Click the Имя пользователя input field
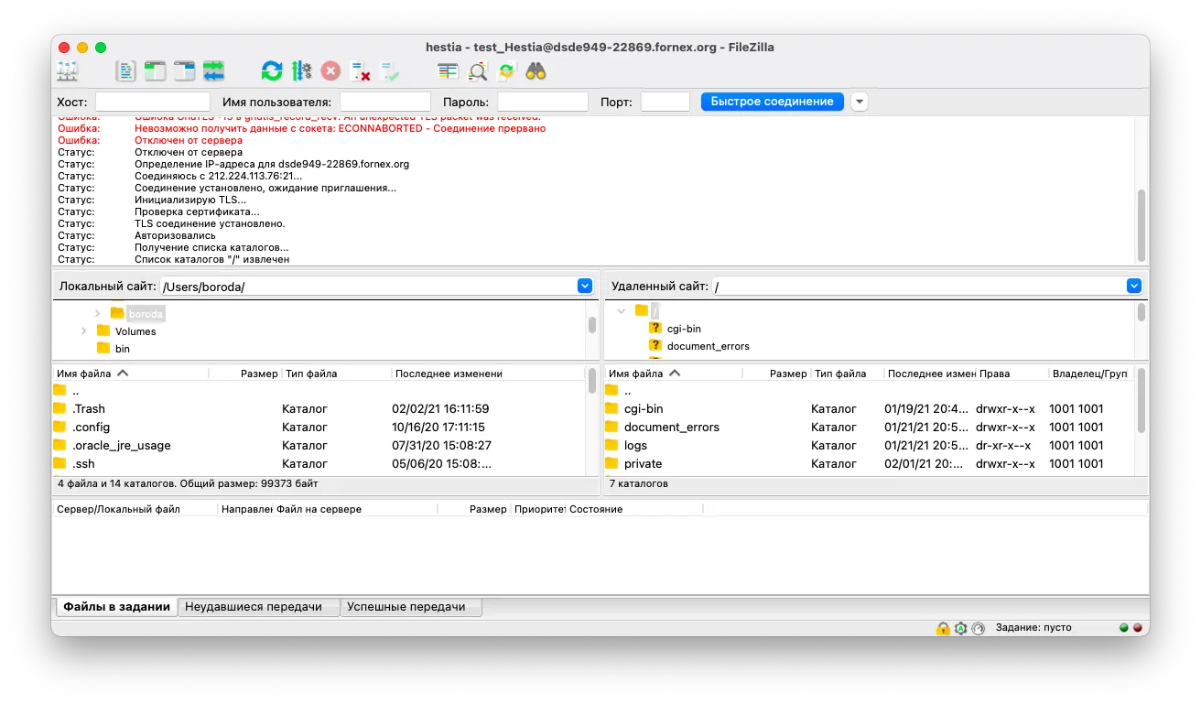The image size is (1201, 704). tap(385, 102)
